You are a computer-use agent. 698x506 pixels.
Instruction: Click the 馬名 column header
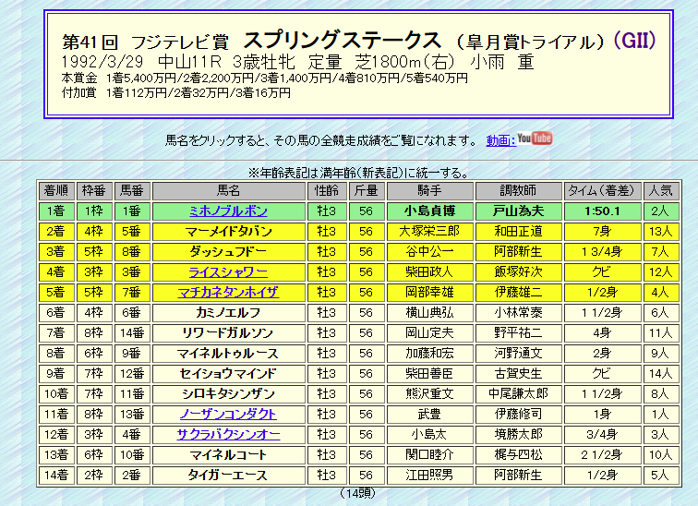click(x=228, y=190)
